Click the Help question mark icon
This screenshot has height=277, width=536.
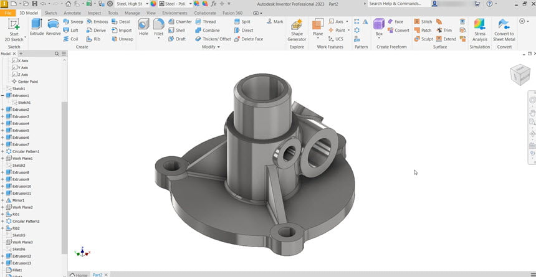(x=489, y=4)
